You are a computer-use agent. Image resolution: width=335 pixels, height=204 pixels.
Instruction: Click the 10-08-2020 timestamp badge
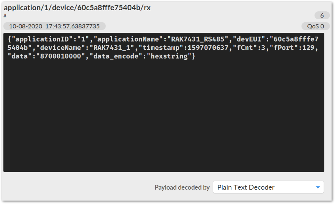pyautogui.click(x=55, y=26)
